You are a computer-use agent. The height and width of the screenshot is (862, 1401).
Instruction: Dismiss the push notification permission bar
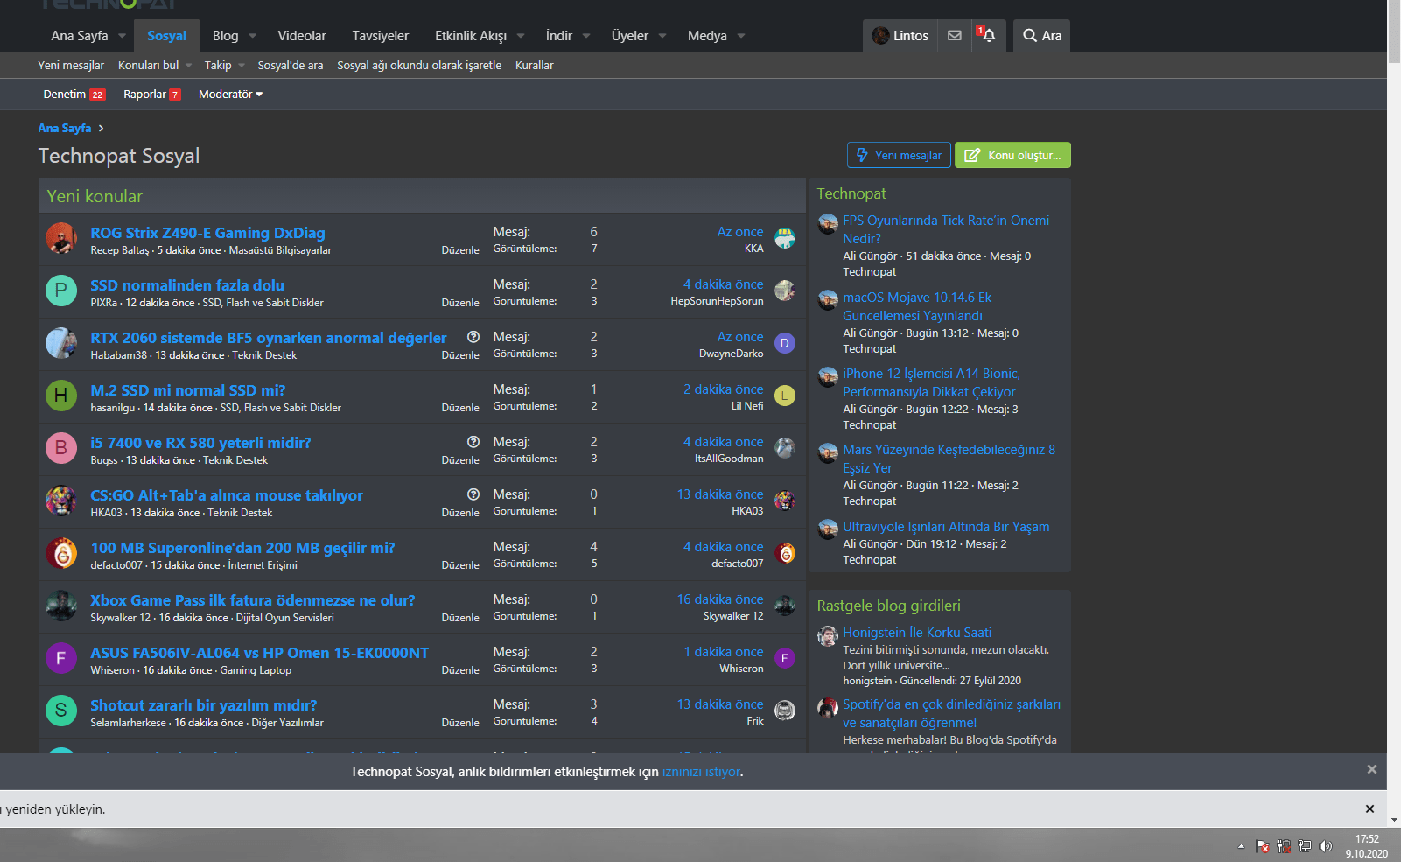tap(1372, 769)
